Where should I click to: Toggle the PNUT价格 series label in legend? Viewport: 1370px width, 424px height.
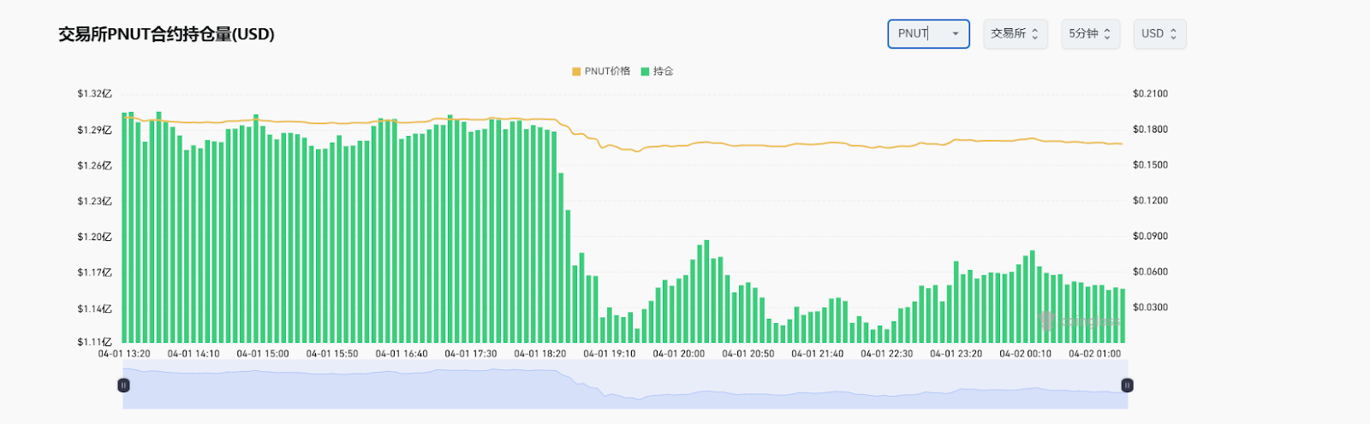pos(607,72)
